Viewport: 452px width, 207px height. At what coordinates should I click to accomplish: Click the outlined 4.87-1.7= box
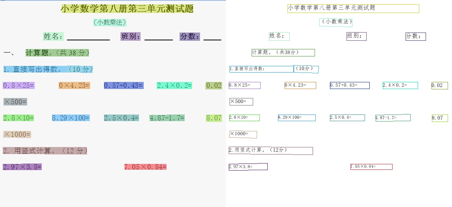click(x=393, y=118)
